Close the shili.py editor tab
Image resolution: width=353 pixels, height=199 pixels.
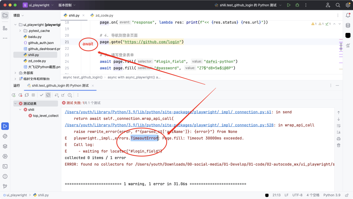[x=84, y=15]
